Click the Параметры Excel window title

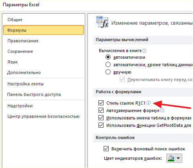coord(21,5)
